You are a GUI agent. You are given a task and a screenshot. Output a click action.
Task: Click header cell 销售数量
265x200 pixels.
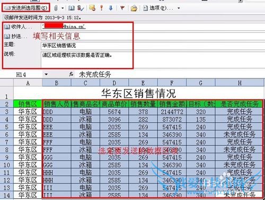[143, 104]
